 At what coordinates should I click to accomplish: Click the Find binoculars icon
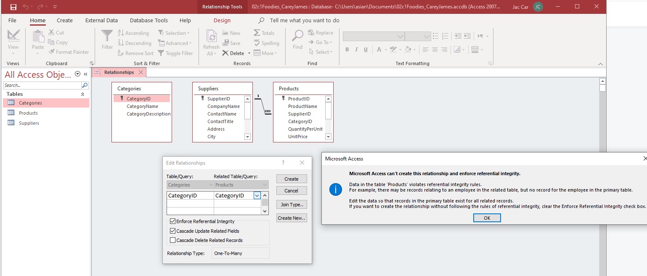pyautogui.click(x=297, y=36)
